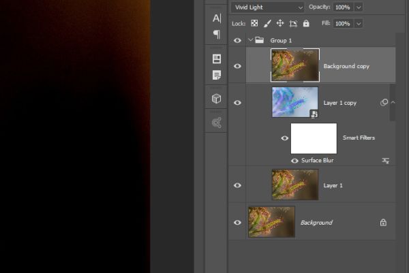Click the Layer 1 name text
The image size is (409, 273).
coord(333,185)
